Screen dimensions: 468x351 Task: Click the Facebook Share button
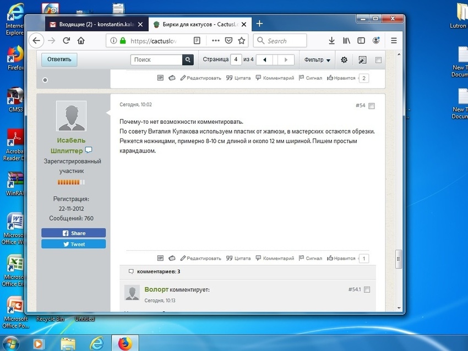pos(74,233)
